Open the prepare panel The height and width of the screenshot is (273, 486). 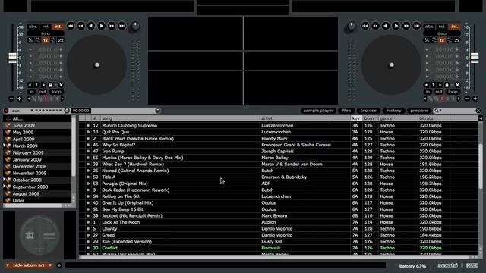419,111
